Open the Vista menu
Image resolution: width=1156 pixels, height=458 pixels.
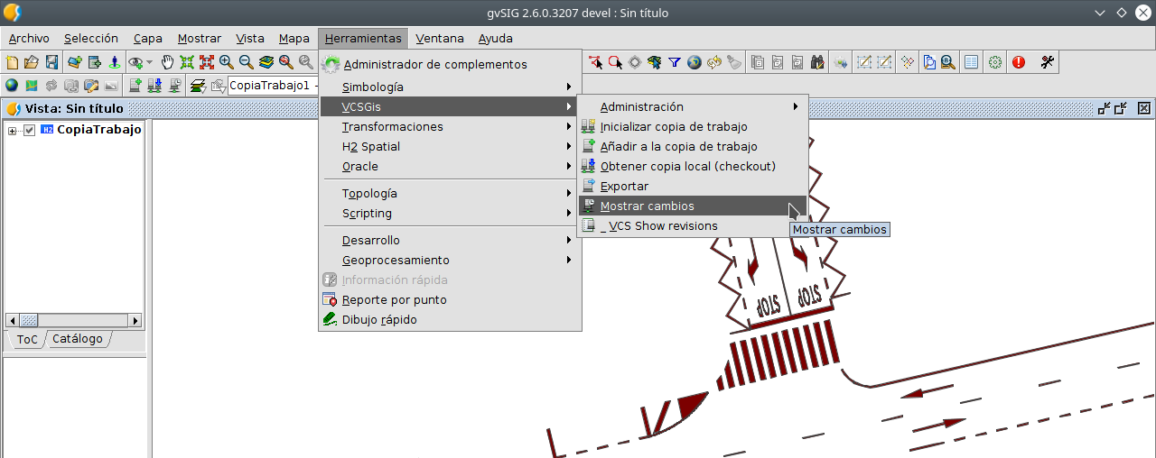click(250, 39)
